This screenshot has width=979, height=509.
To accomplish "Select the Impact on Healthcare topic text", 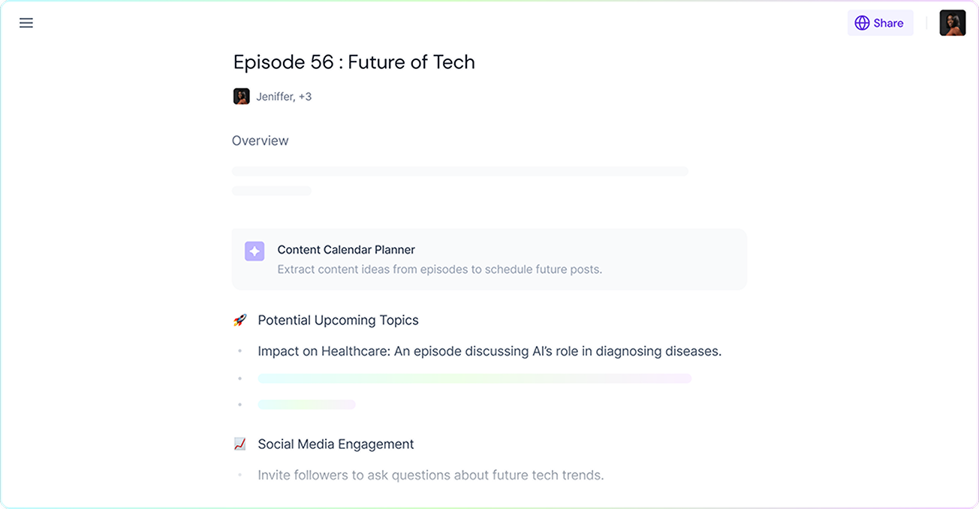I will click(489, 351).
